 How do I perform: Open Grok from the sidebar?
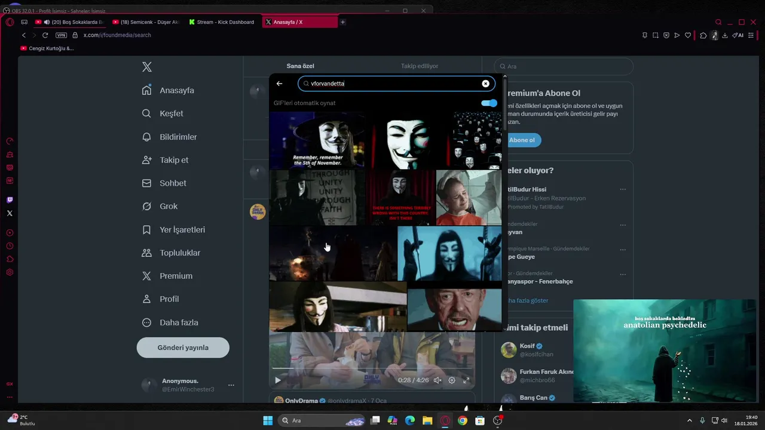coord(160,206)
